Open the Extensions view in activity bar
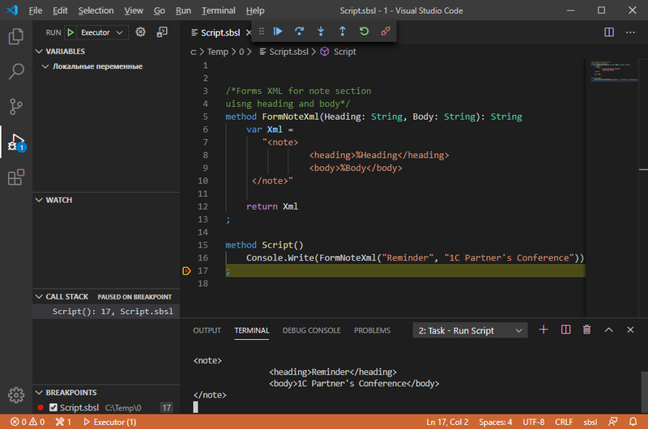The width and height of the screenshot is (648, 429). [15, 177]
